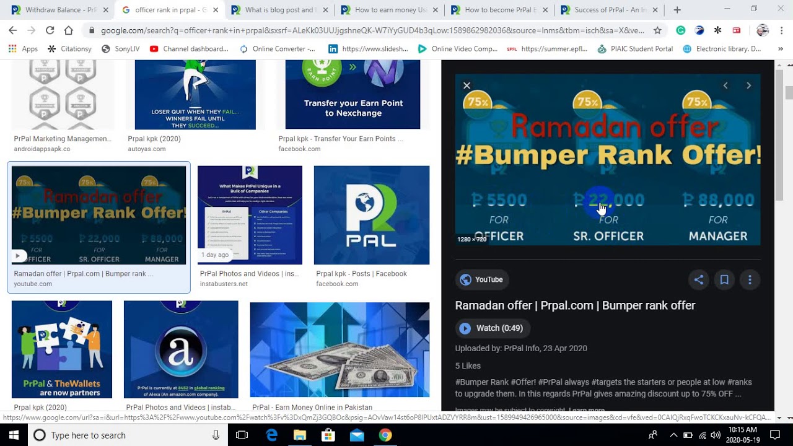Click the address bar URL field
The width and height of the screenshot is (793, 446).
coord(372,30)
